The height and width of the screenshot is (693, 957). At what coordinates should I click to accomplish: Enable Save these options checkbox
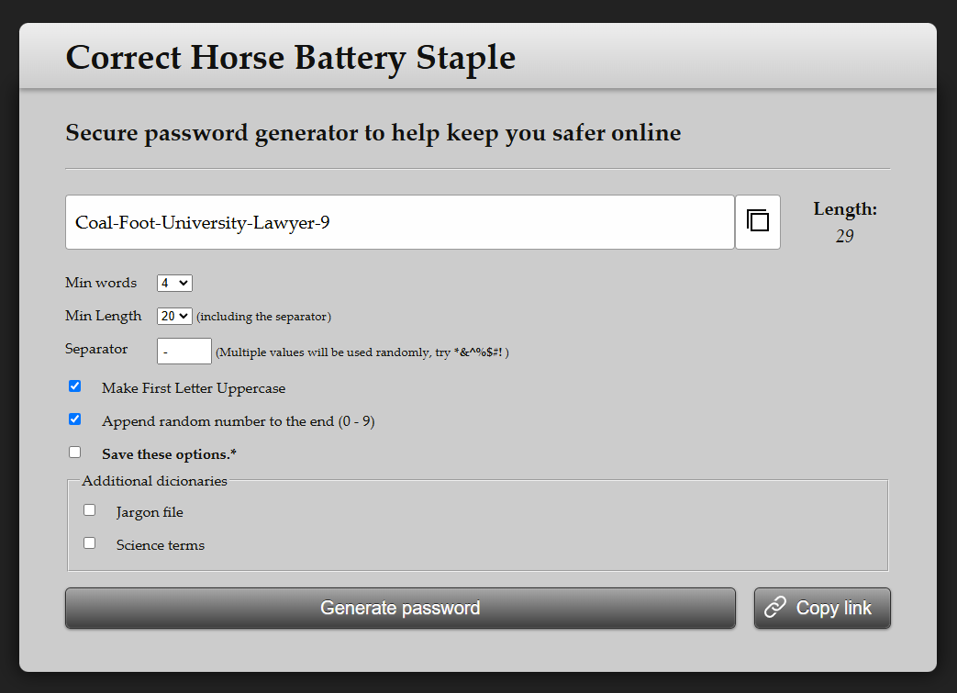pos(75,453)
